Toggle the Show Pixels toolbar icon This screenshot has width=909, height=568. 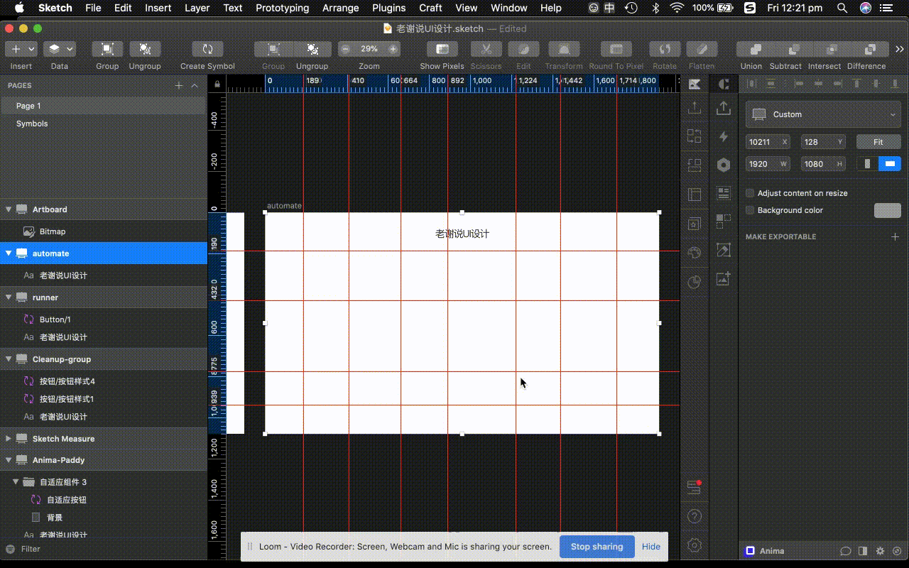pyautogui.click(x=442, y=49)
